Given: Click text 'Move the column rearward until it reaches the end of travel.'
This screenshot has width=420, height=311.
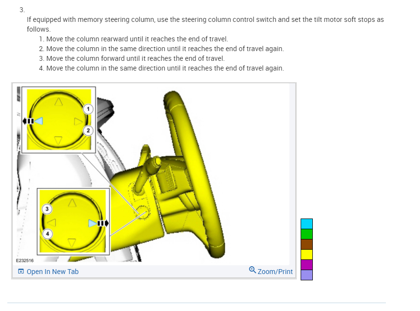Looking at the screenshot, I should tap(137, 39).
